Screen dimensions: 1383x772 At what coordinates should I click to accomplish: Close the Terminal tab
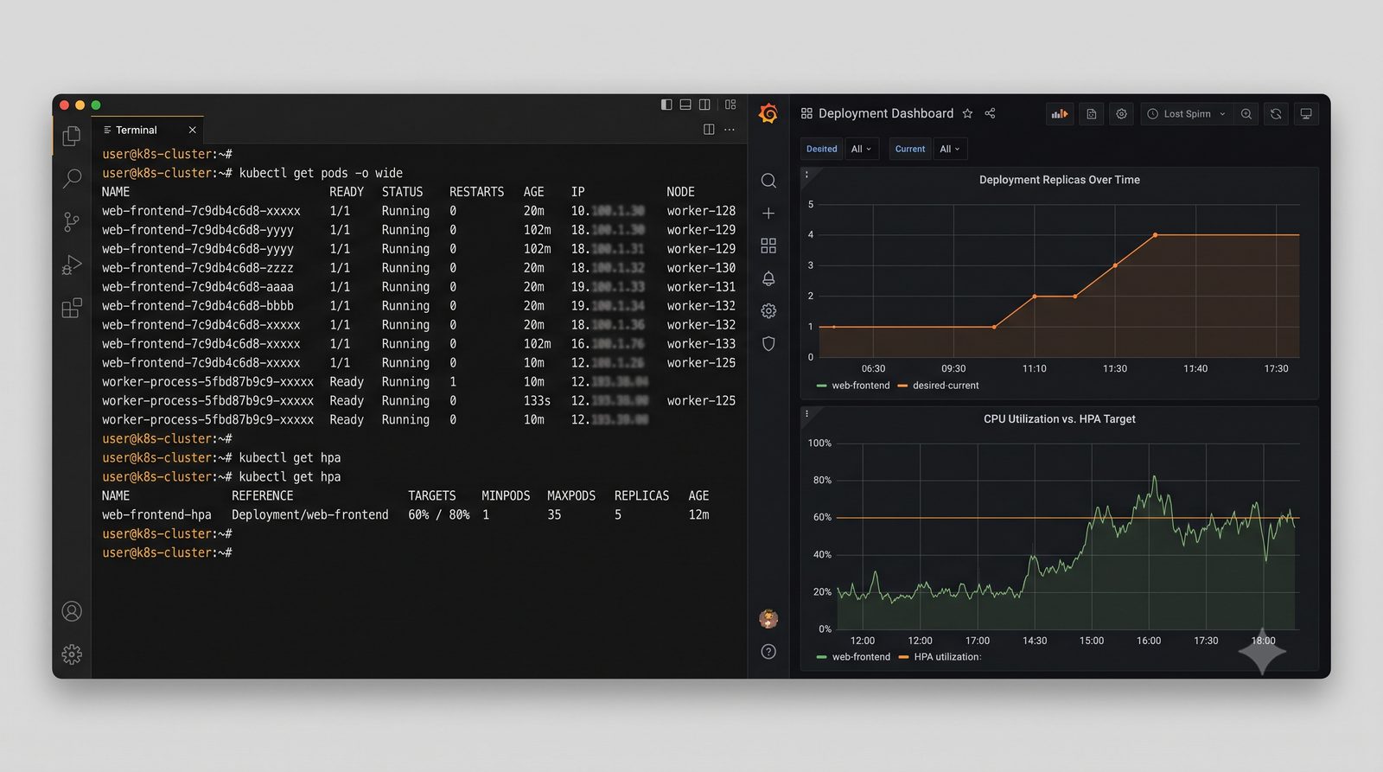(192, 130)
